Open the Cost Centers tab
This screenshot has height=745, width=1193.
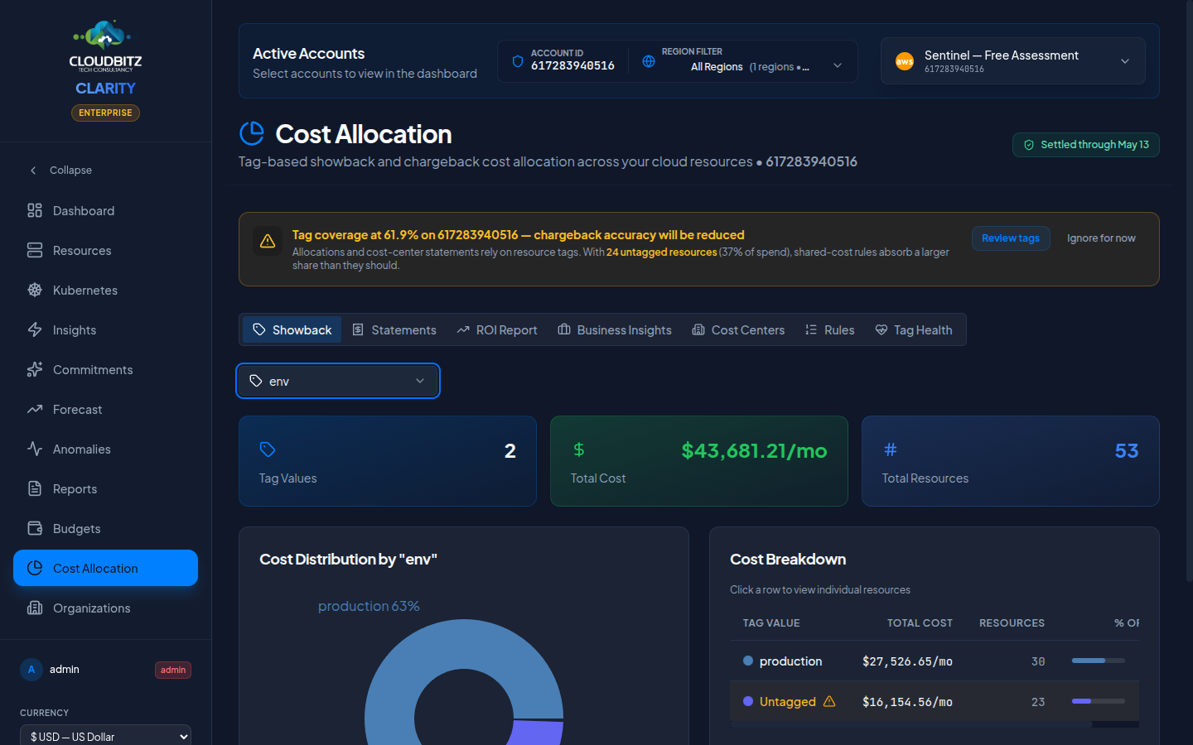(x=738, y=329)
